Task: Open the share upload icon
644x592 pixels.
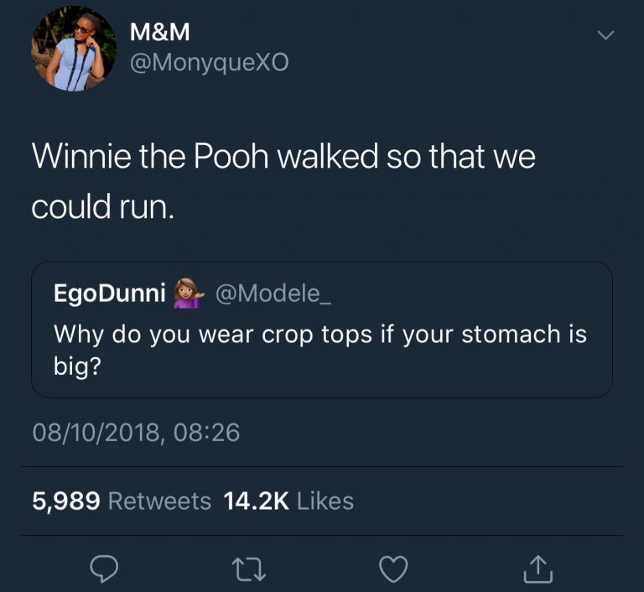Action: [538, 569]
